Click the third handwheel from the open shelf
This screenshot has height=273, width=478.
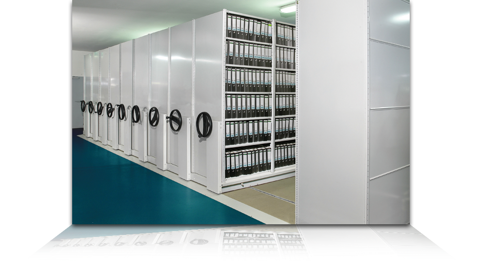point(154,117)
